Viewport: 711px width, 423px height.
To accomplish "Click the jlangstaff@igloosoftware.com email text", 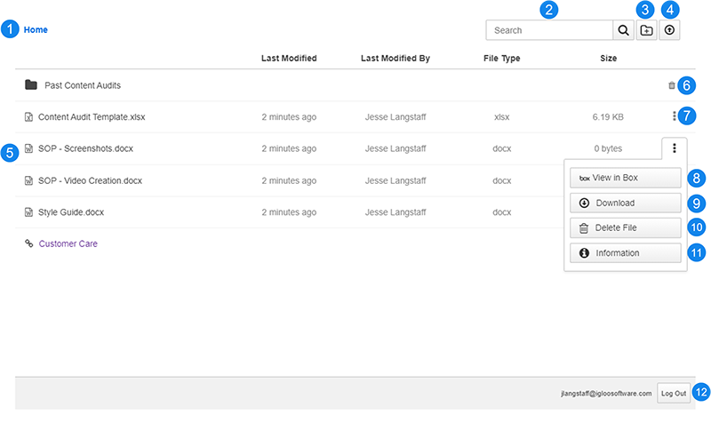I will click(606, 393).
